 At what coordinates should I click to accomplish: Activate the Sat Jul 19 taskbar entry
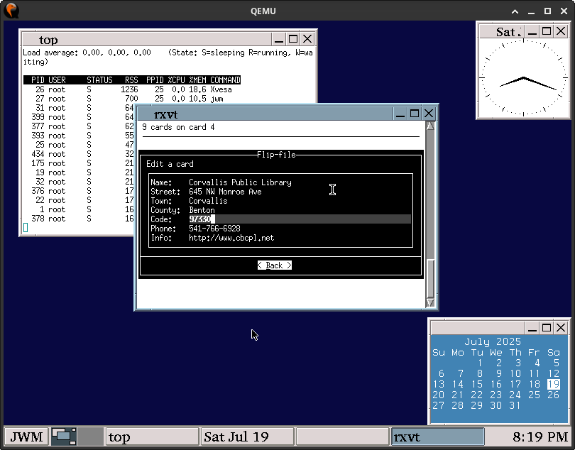coord(248,437)
